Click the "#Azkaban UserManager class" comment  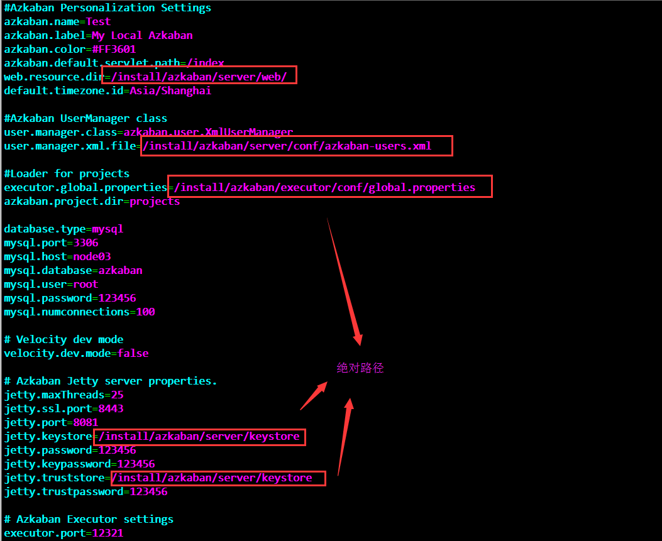click(86, 118)
